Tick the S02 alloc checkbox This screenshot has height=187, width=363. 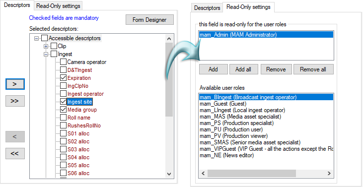[x=63, y=141]
